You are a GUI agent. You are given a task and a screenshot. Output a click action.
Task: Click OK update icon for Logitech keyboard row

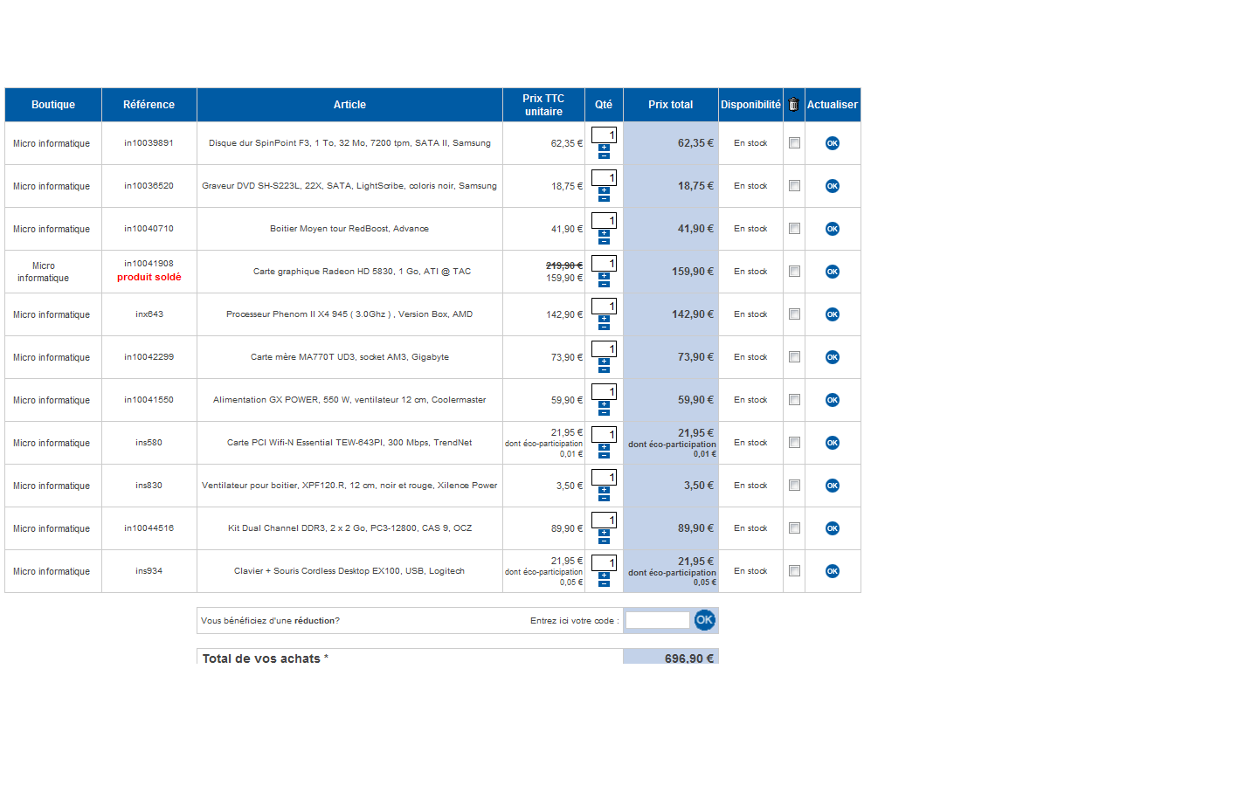point(832,571)
